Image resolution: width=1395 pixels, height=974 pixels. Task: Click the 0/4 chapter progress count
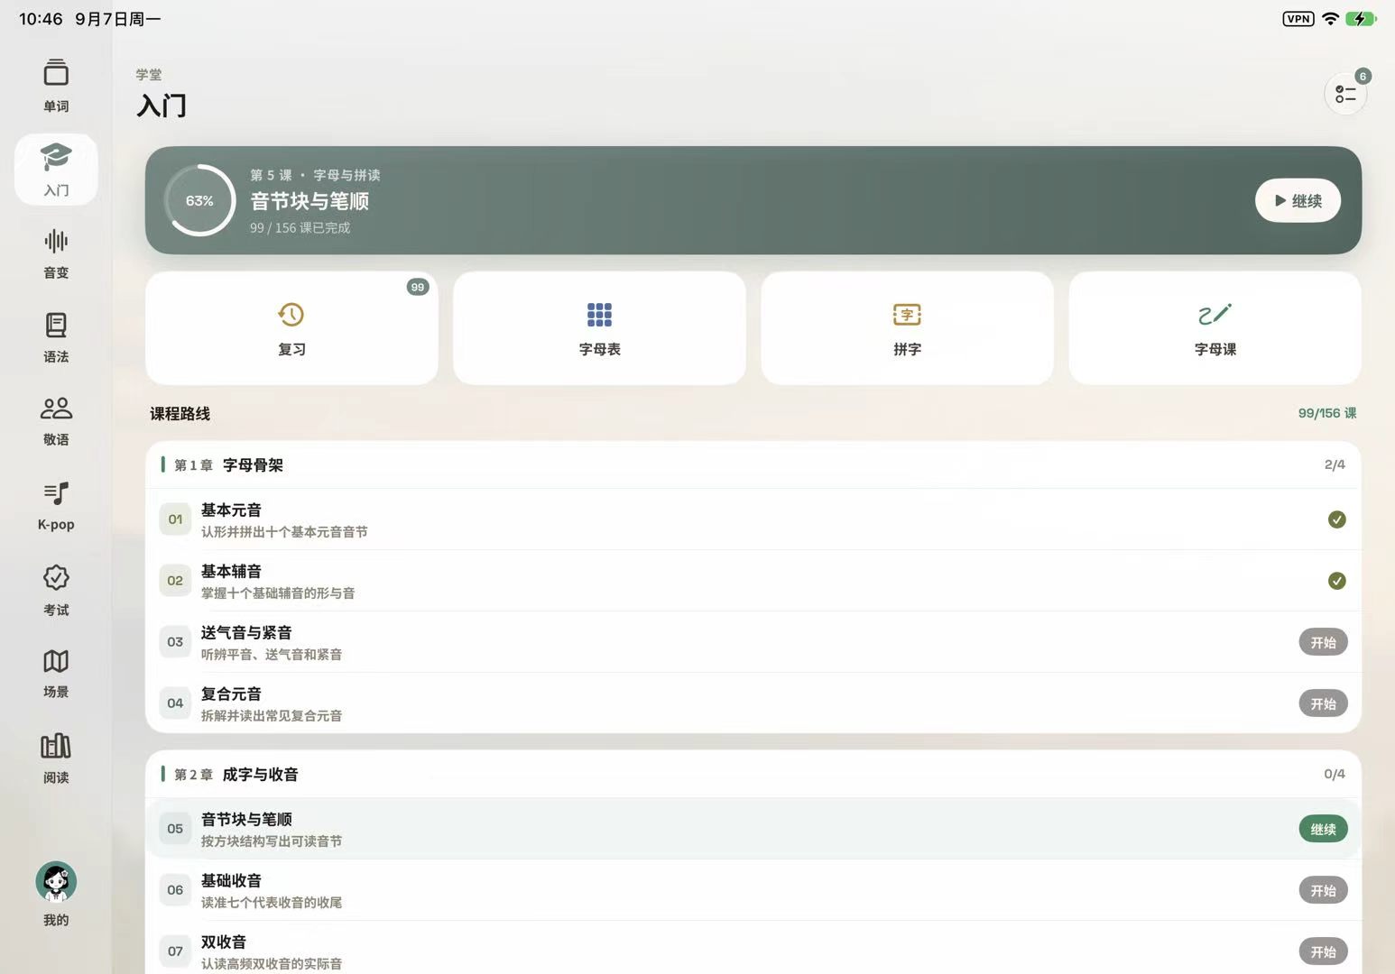click(1335, 774)
